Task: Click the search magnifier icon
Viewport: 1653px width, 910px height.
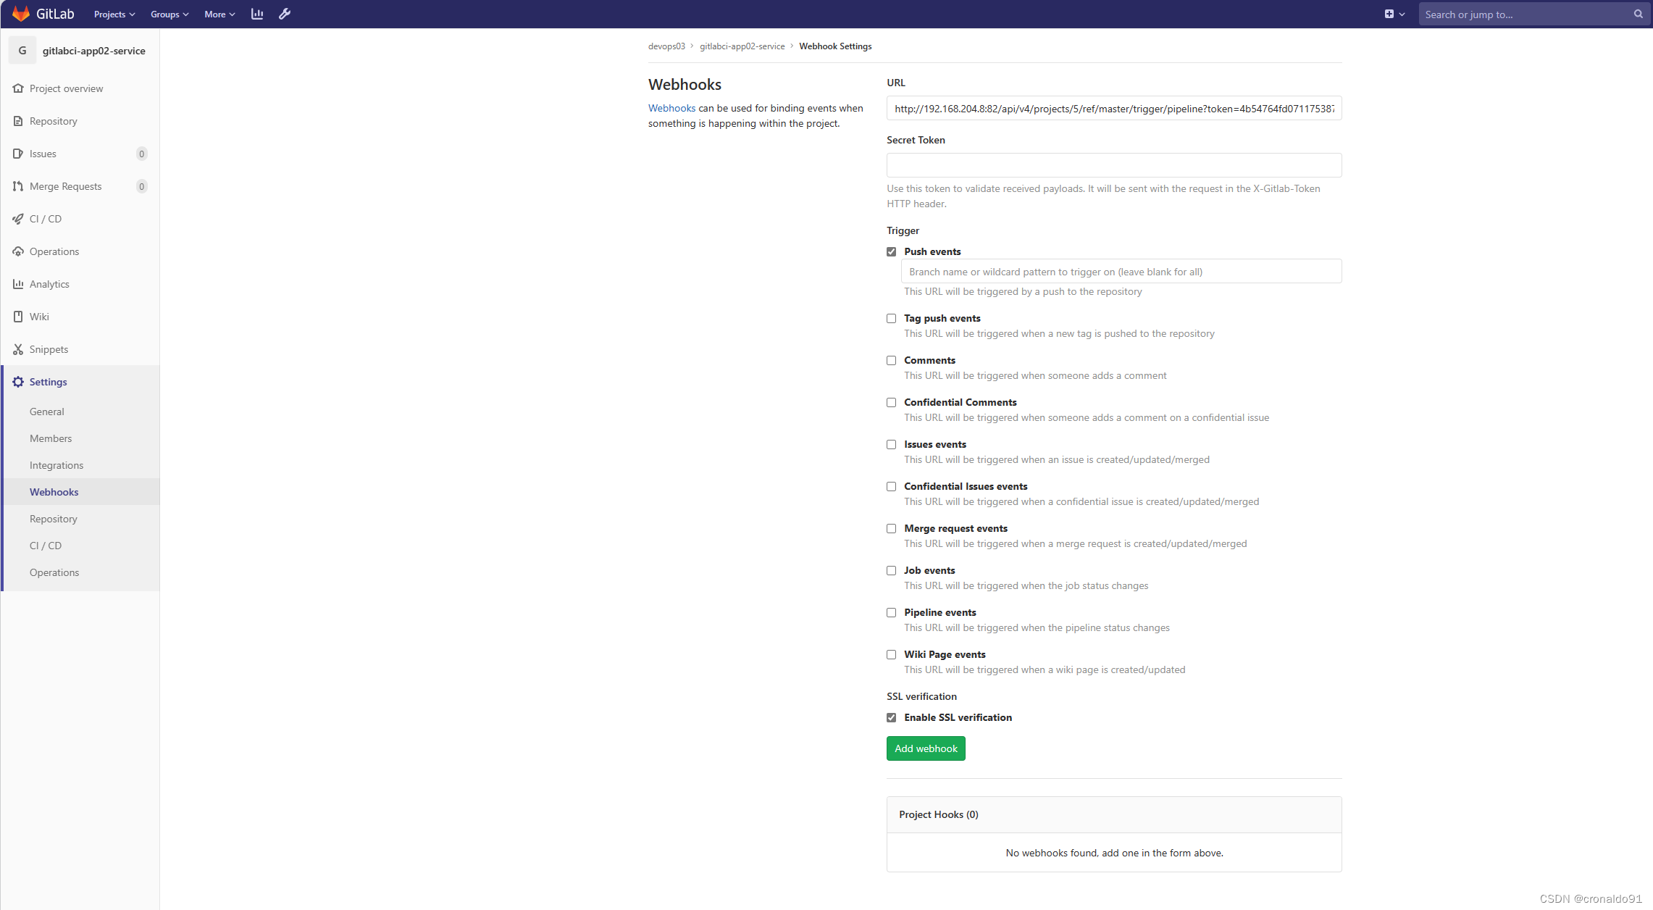Action: click(x=1638, y=14)
